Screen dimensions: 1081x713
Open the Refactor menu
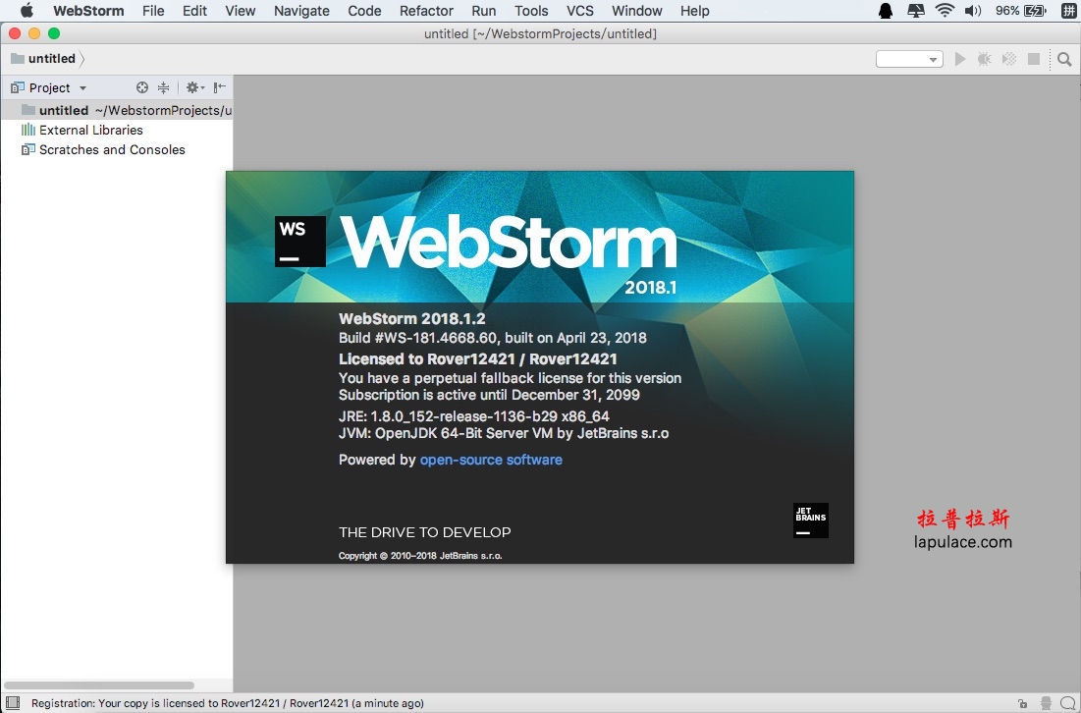point(426,11)
